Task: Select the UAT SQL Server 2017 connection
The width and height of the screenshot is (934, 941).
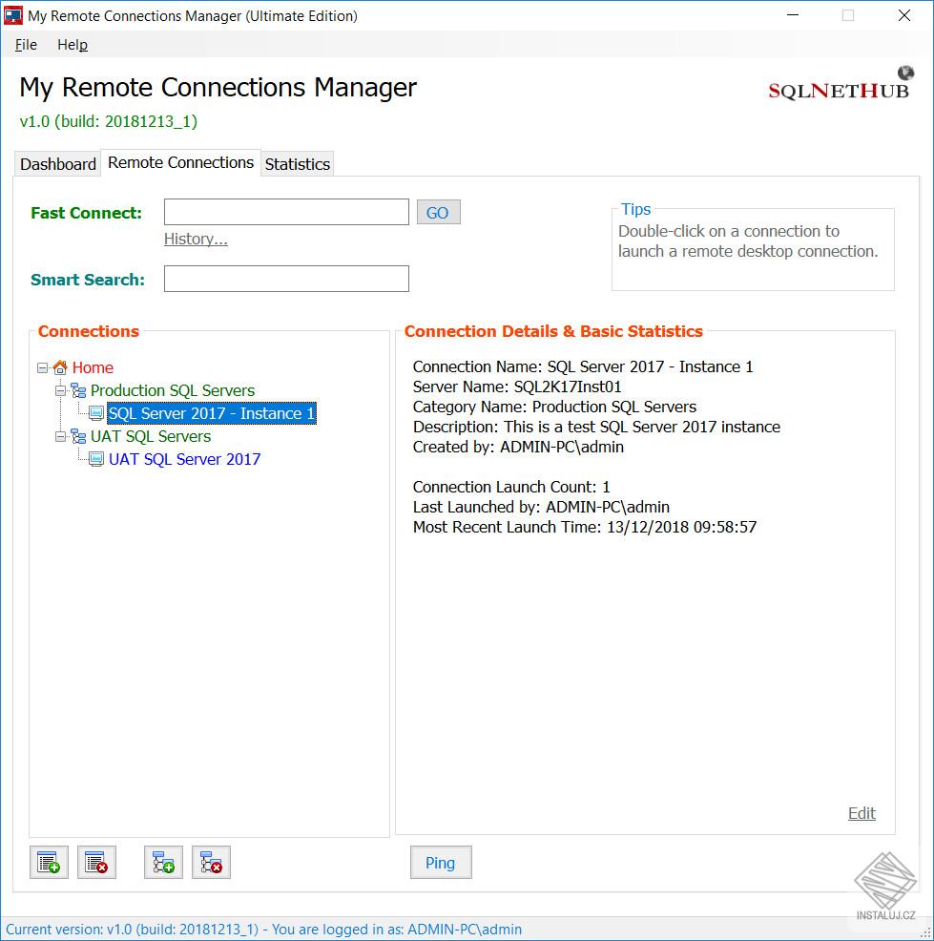Action: (185, 459)
